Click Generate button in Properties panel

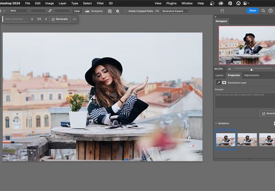[267, 114]
